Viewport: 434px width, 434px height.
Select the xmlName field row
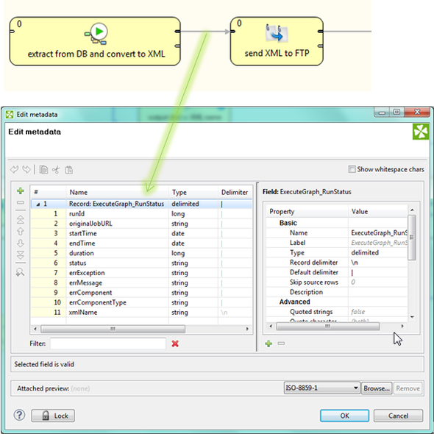[141, 312]
